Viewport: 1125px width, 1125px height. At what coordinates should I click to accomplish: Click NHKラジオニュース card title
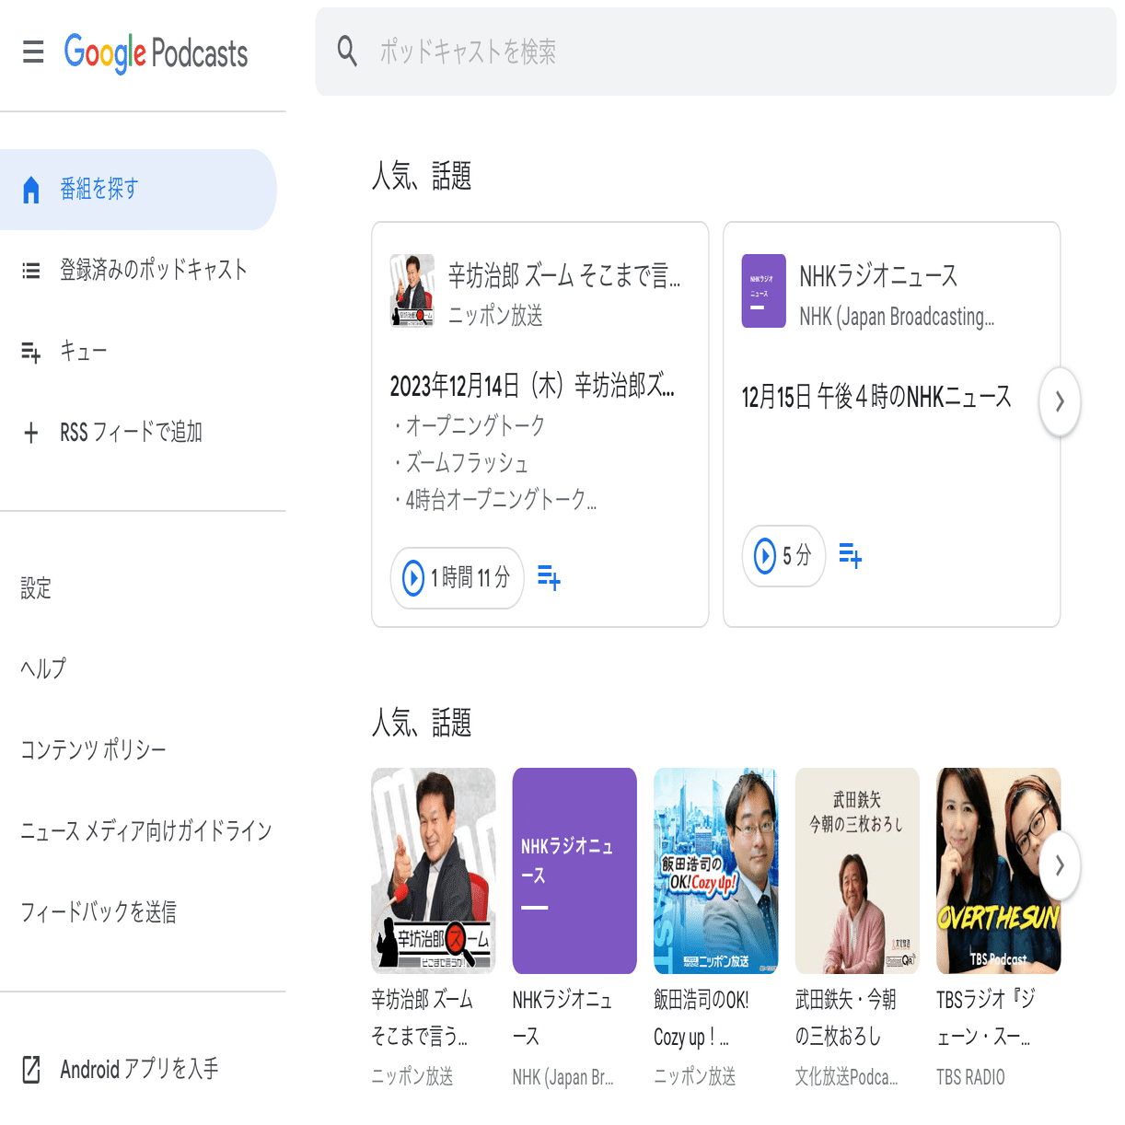pyautogui.click(x=878, y=275)
